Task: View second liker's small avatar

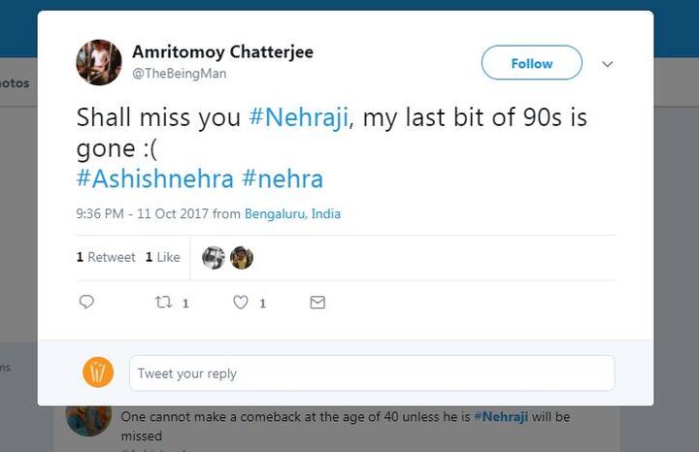Action: click(242, 258)
